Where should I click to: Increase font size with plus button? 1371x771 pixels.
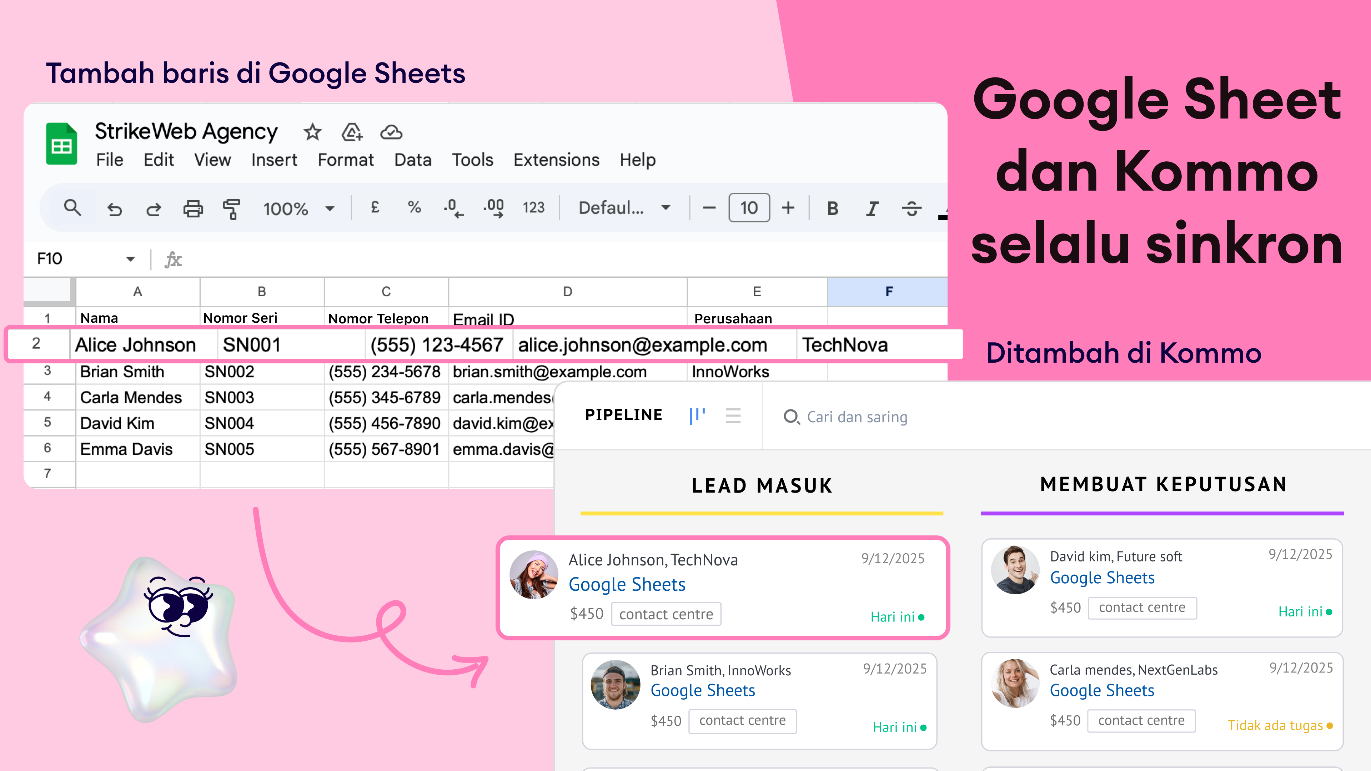[x=788, y=207]
